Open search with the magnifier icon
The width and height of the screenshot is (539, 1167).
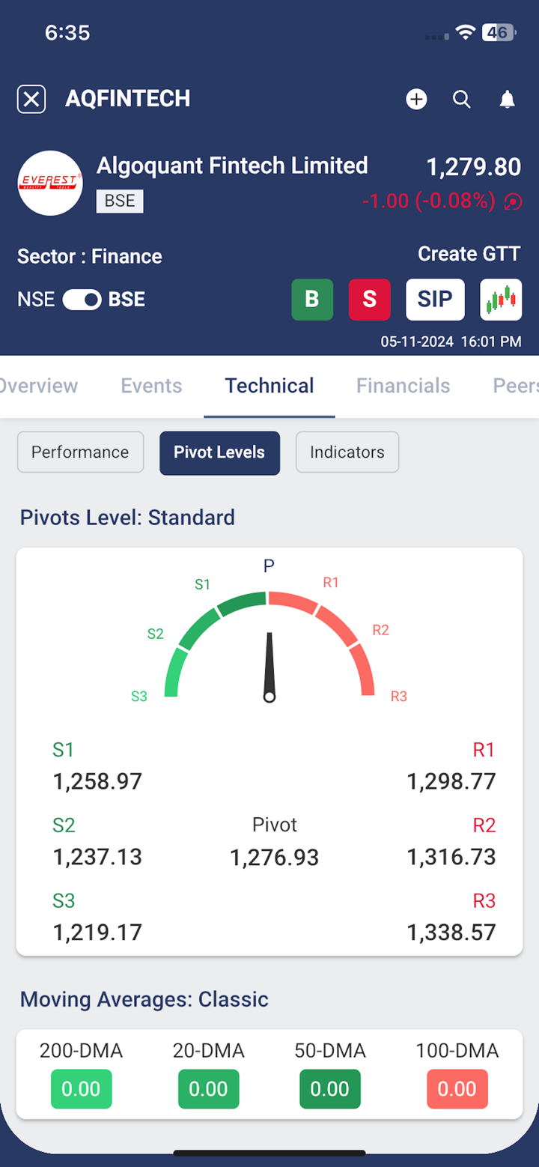click(462, 99)
